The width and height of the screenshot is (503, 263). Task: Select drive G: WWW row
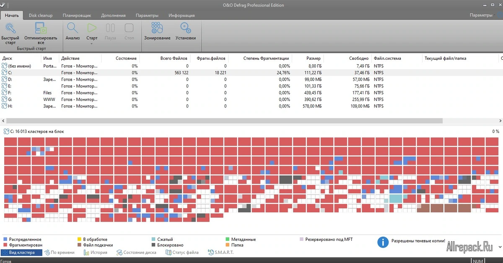pos(251,100)
